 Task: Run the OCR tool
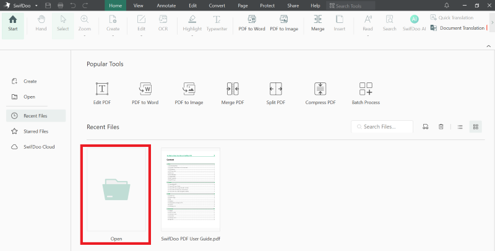pyautogui.click(x=163, y=24)
